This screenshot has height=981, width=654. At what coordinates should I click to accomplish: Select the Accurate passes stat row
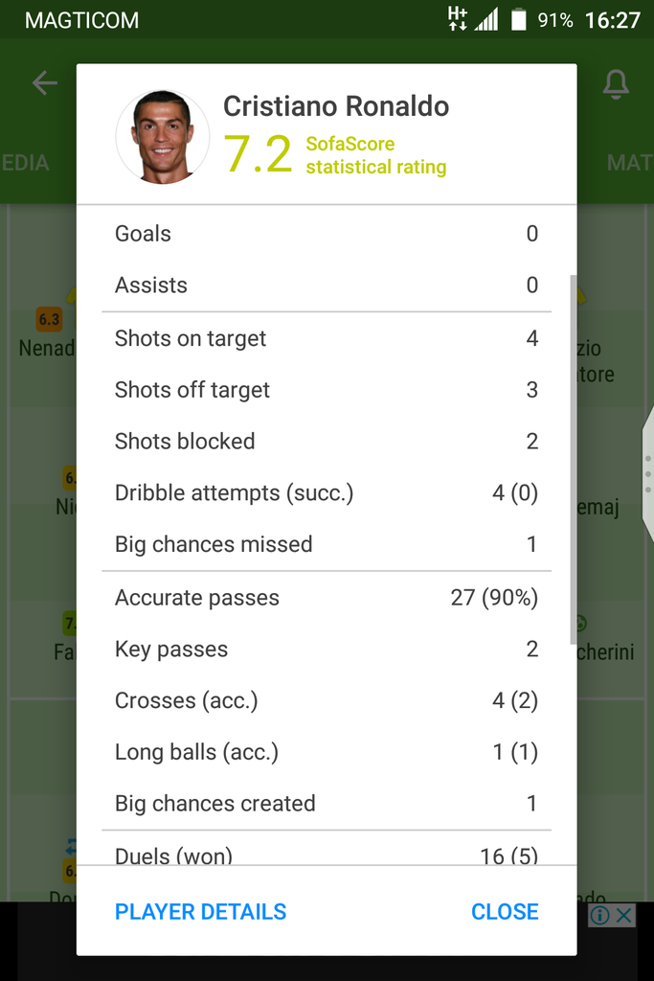pos(326,598)
